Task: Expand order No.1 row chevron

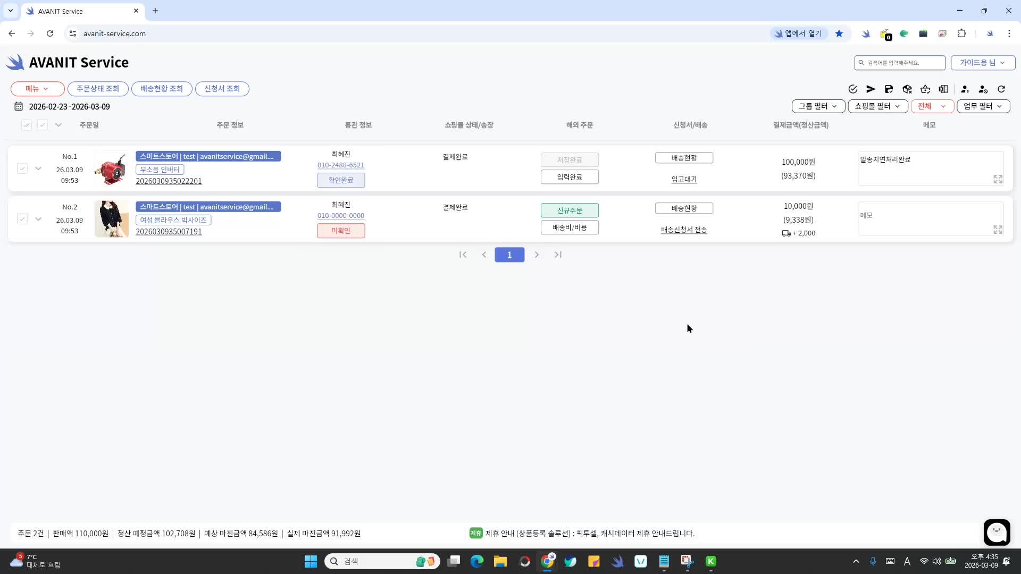Action: [38, 168]
